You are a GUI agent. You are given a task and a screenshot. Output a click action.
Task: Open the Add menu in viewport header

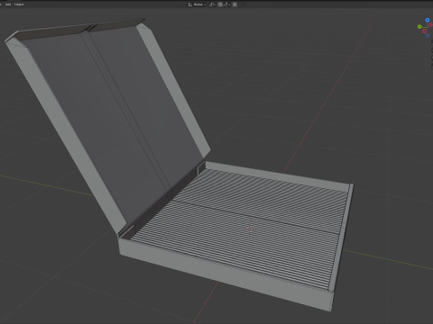pos(8,4)
